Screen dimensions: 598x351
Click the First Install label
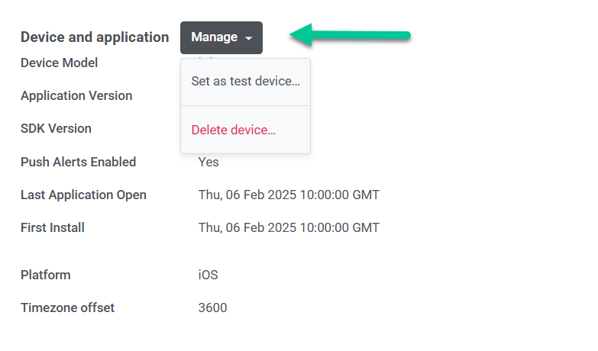(53, 227)
